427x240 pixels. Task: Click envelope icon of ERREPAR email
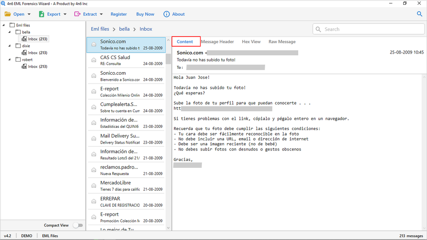(93, 201)
